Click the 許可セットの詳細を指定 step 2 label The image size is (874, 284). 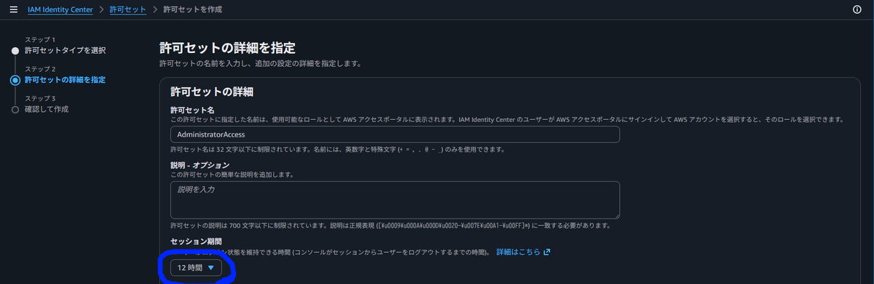(65, 80)
